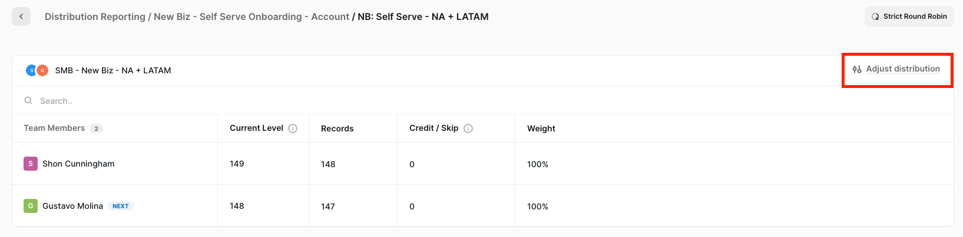Click the search magnifier icon
Image resolution: width=963 pixels, height=237 pixels.
[x=28, y=101]
